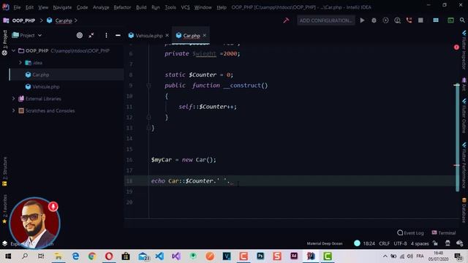
Task: Open Terminal panel
Action: [444, 232]
